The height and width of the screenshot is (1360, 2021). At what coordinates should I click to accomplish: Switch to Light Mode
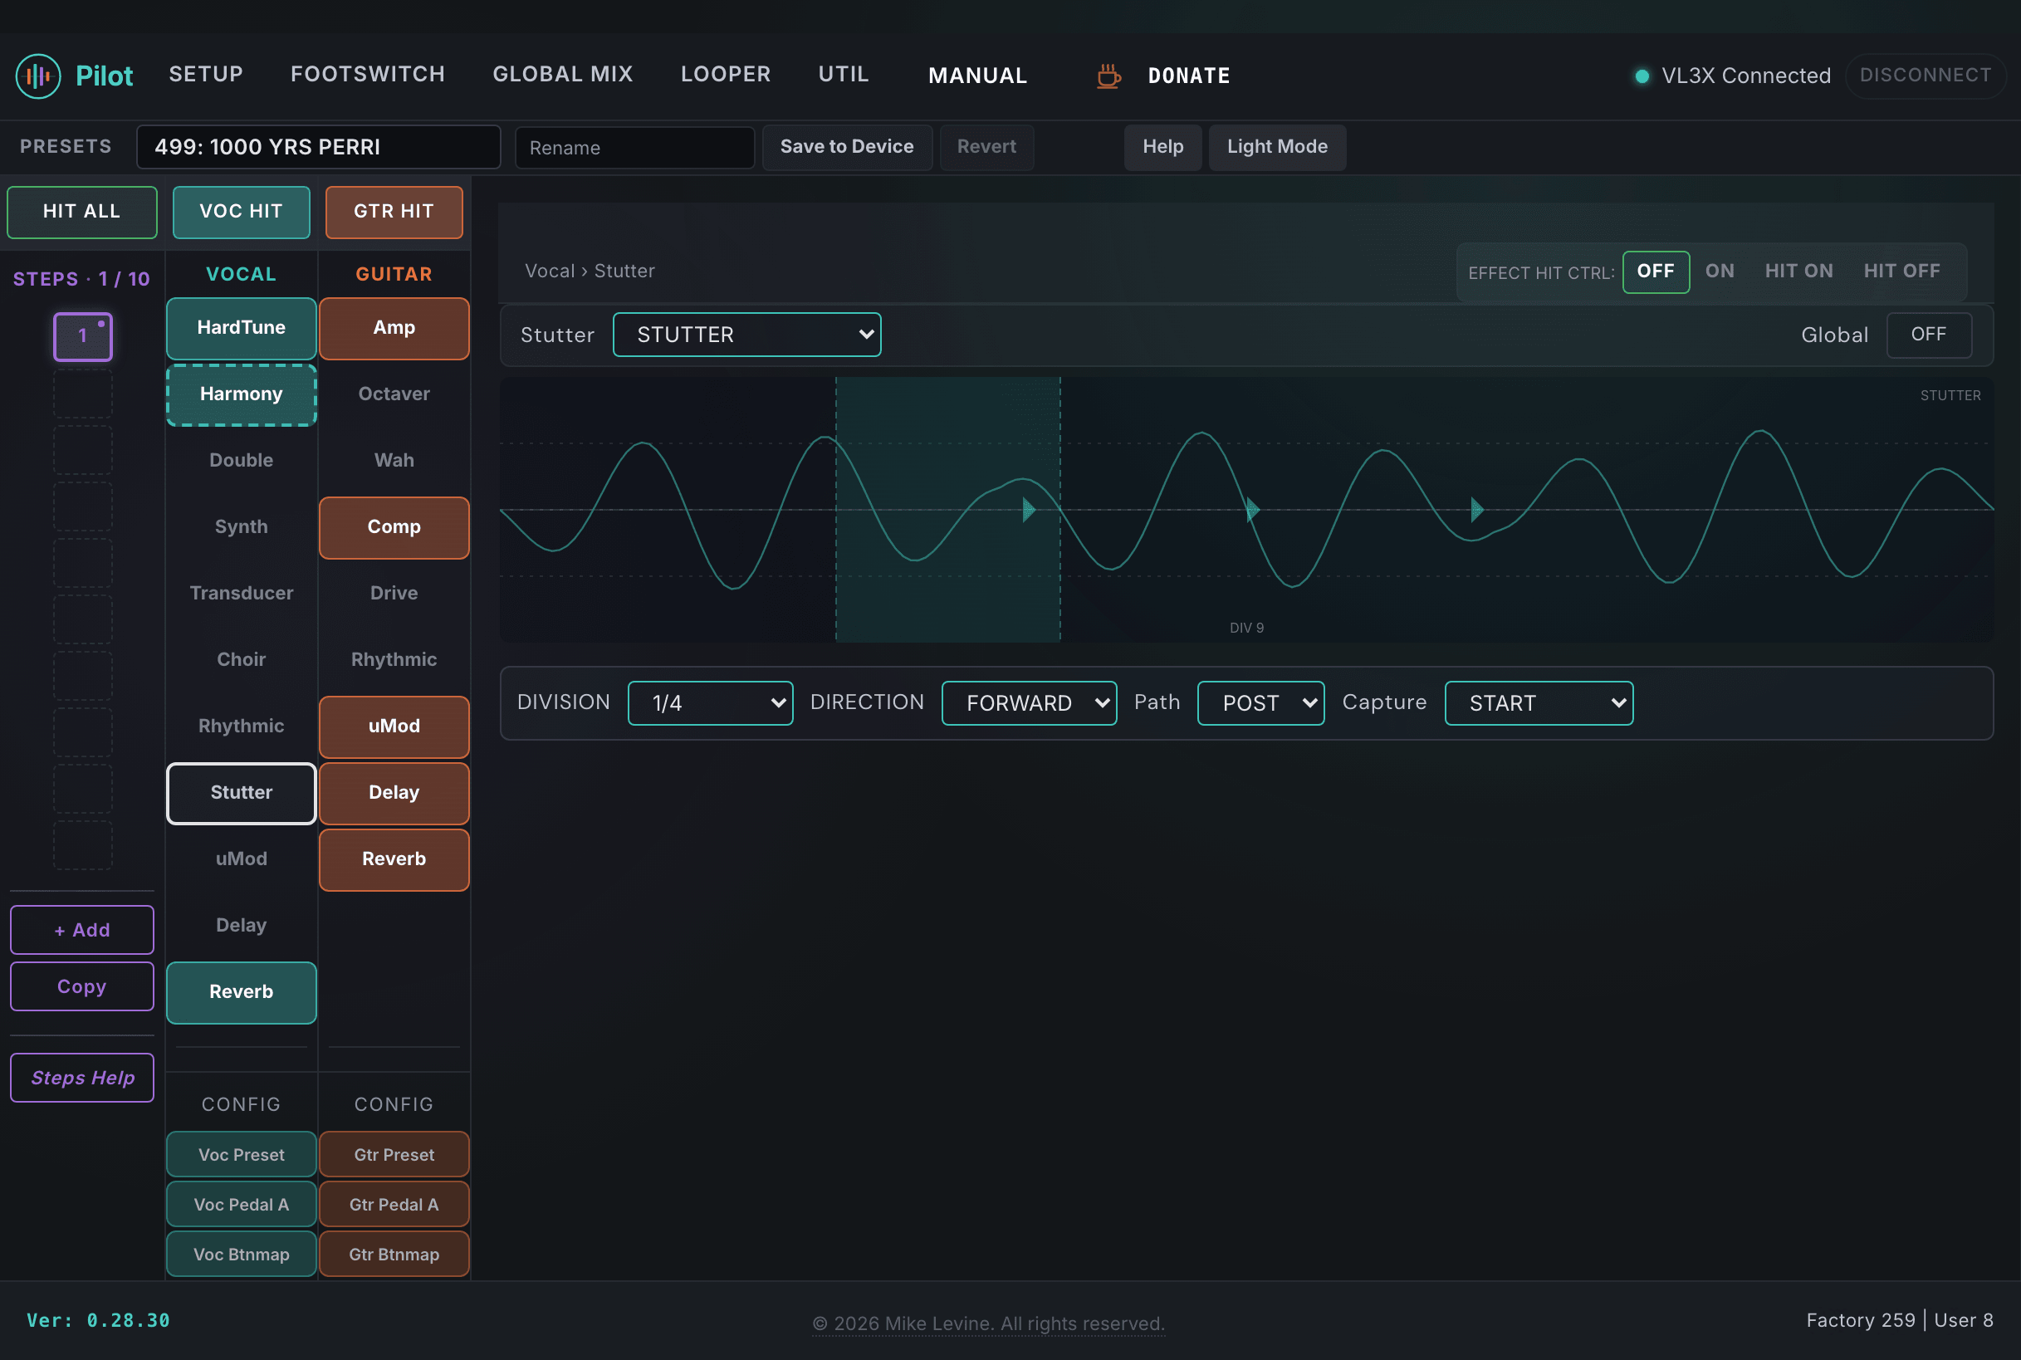click(1277, 148)
